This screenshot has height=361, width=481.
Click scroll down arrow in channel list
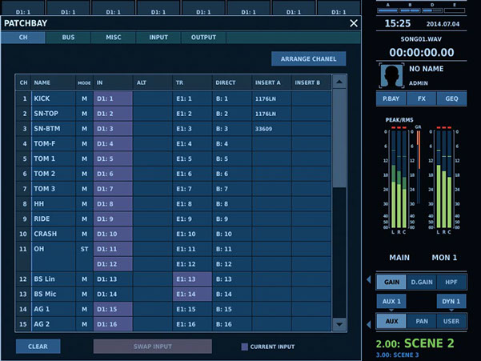[x=339, y=323]
